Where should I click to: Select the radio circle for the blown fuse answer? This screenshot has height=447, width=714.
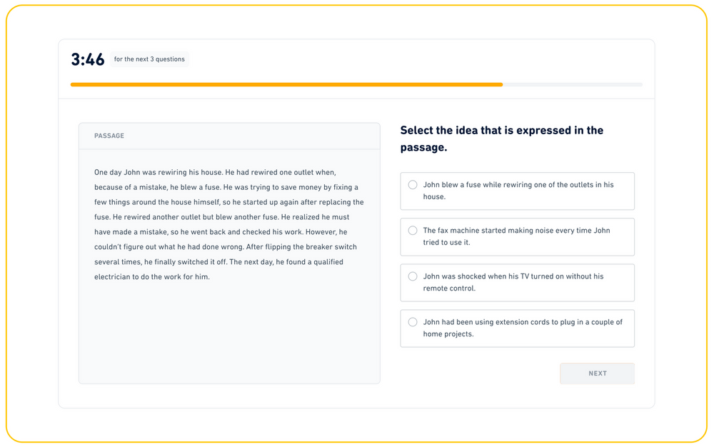point(413,185)
